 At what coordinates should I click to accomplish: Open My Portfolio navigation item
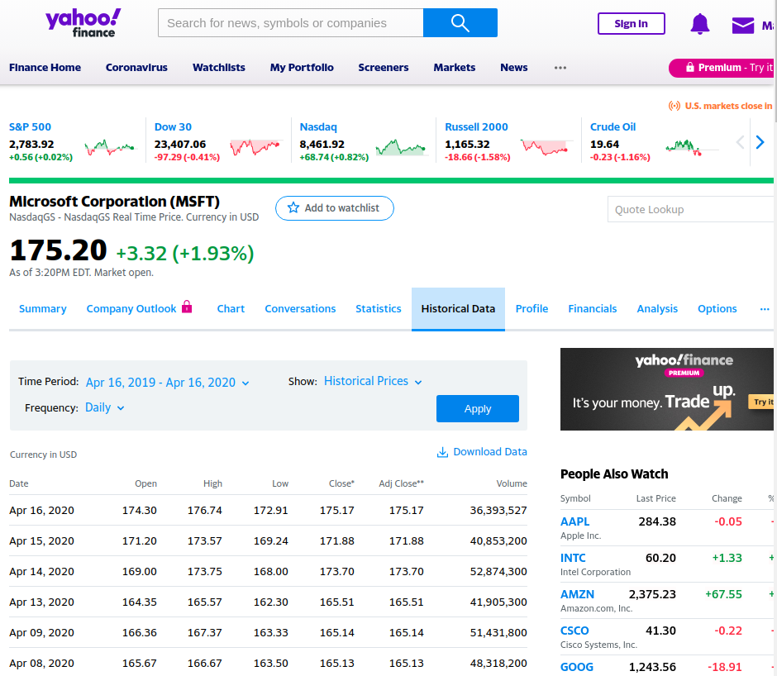tap(302, 68)
